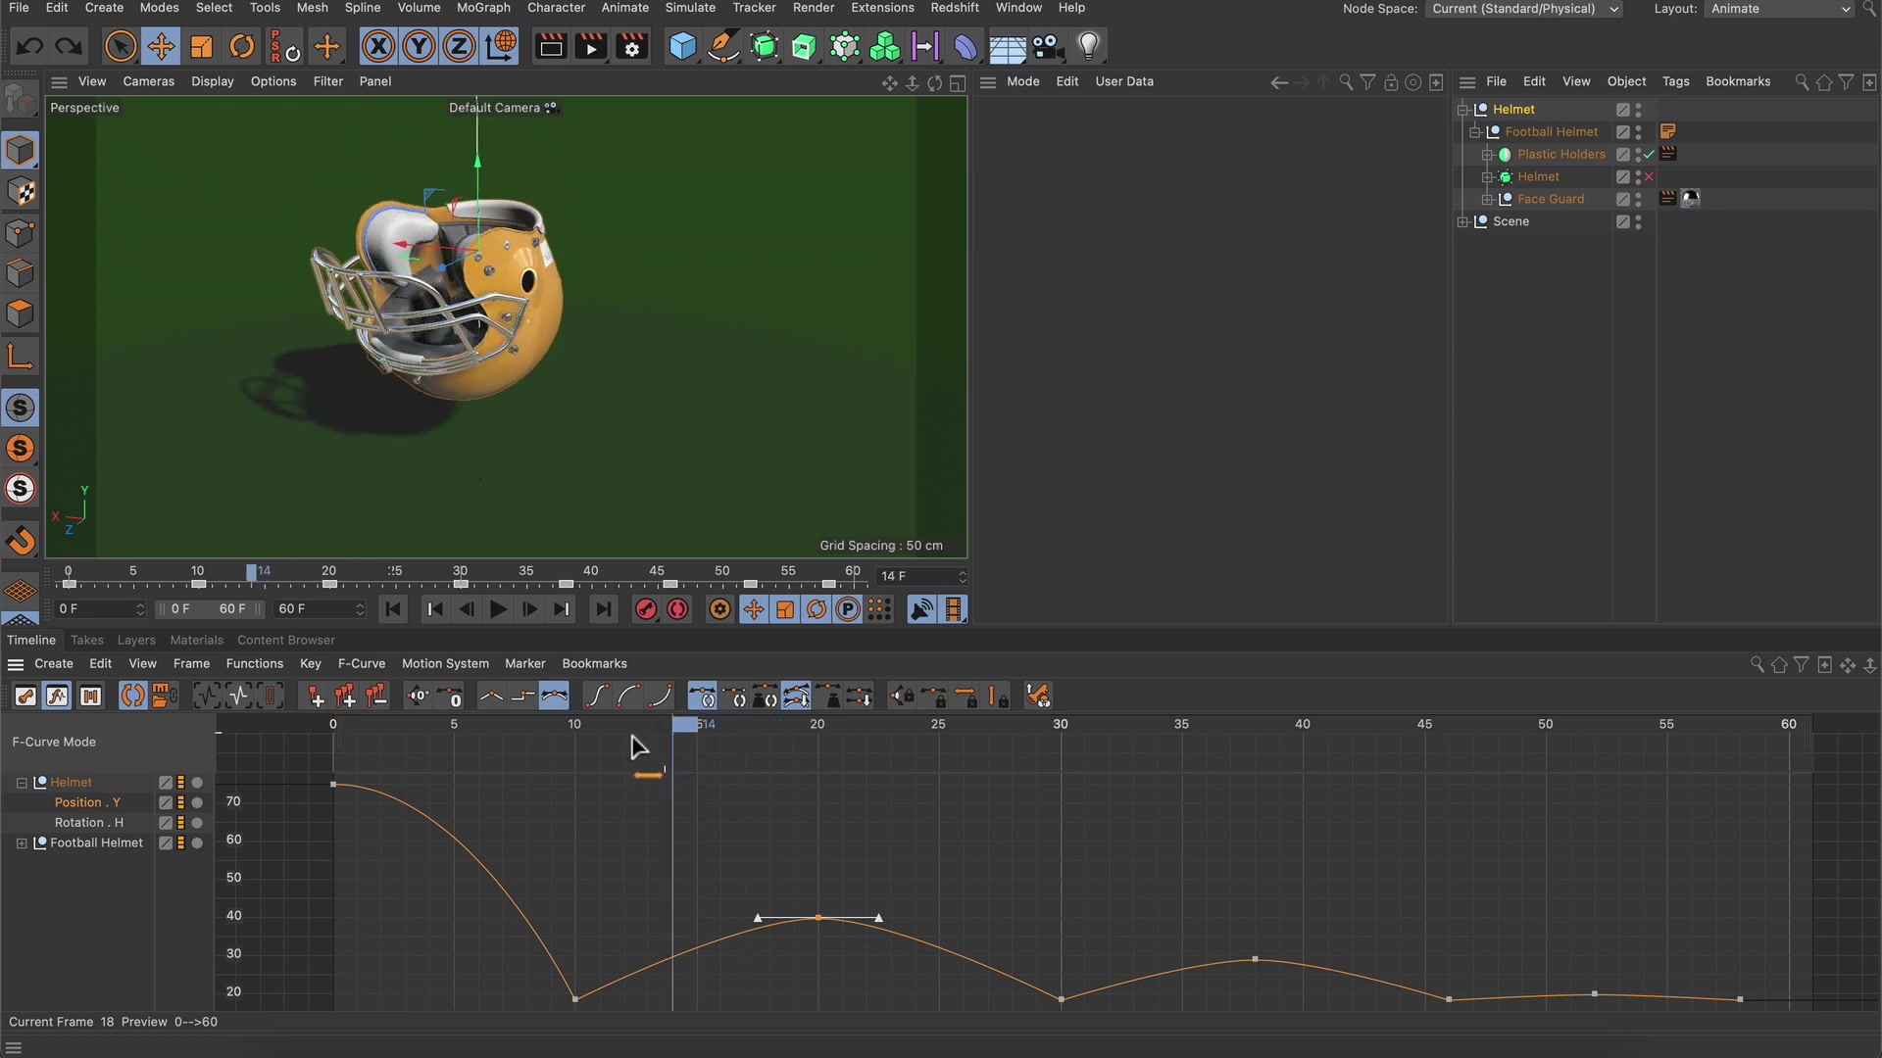Disable the green check on Plastic Holders

coord(1648,154)
